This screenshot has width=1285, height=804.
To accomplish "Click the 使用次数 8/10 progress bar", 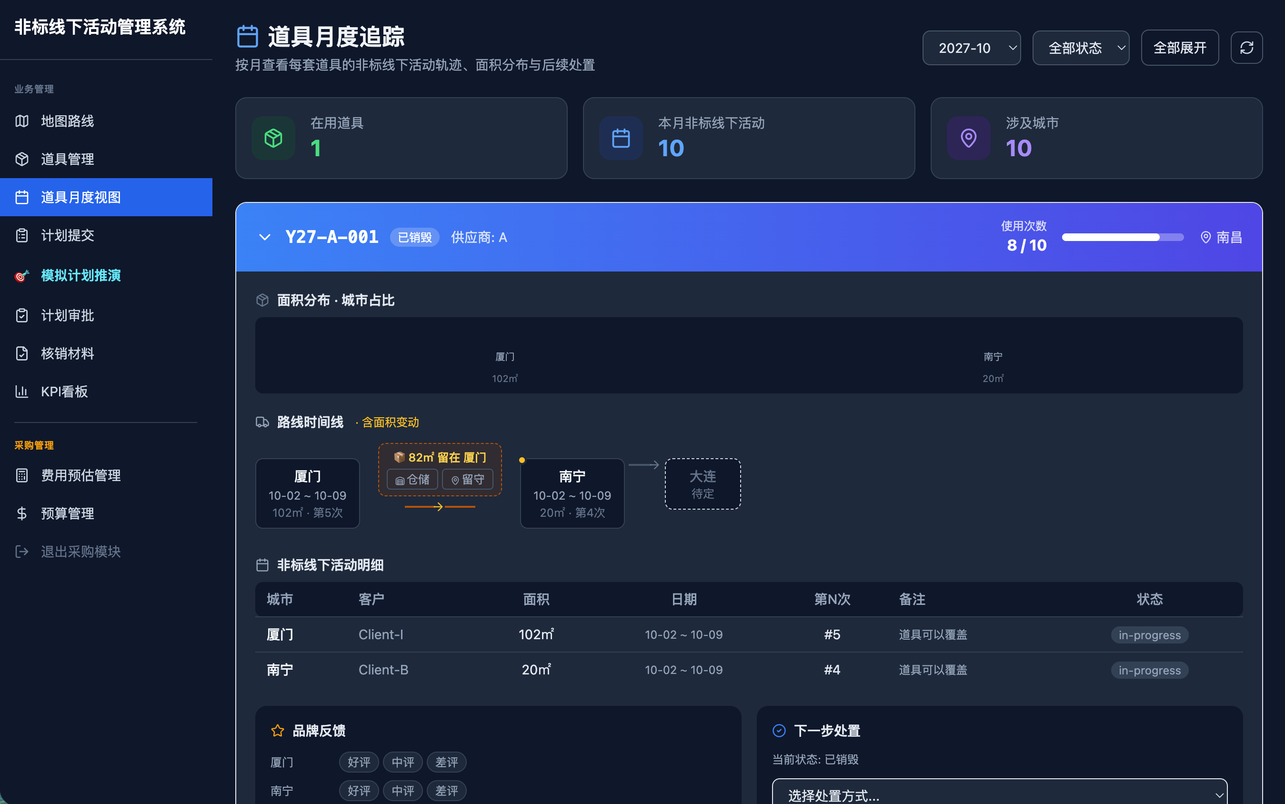I will point(1122,237).
